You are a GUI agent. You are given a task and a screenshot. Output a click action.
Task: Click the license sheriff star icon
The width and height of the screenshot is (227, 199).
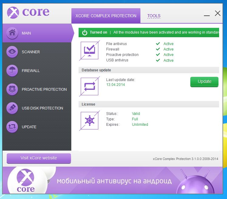tap(90, 121)
